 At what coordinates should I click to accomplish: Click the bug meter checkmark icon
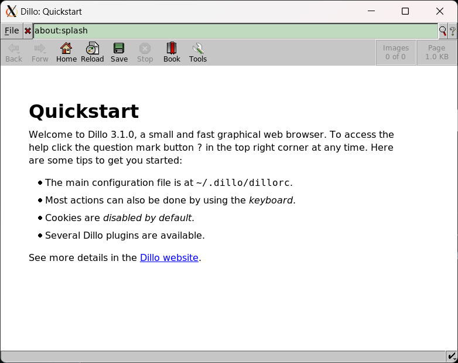coord(452,357)
